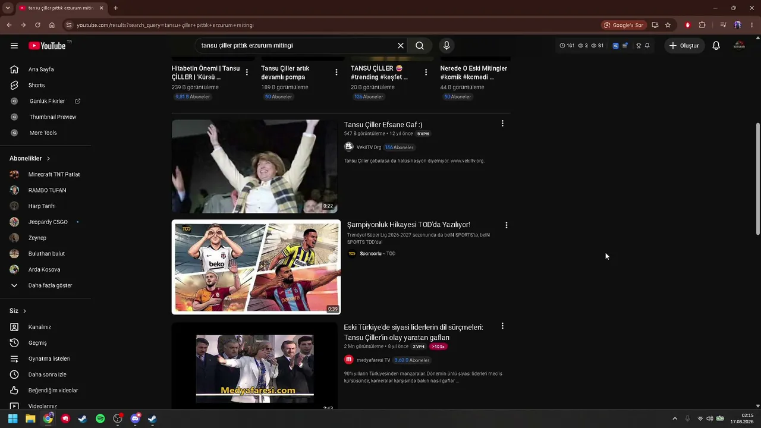The width and height of the screenshot is (761, 428).
Task: Open YouTube notifications bell
Action: coord(716,46)
